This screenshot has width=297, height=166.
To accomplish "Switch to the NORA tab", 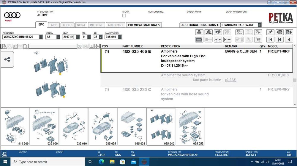I will pyautogui.click(x=81, y=25).
